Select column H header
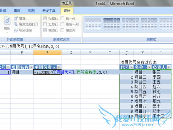Viewport: 173px width, 130px height. click(90, 53)
